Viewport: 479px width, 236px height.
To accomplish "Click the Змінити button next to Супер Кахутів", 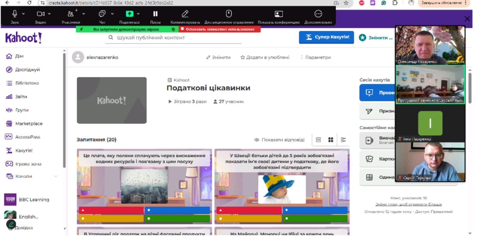I will pyautogui.click(x=376, y=38).
